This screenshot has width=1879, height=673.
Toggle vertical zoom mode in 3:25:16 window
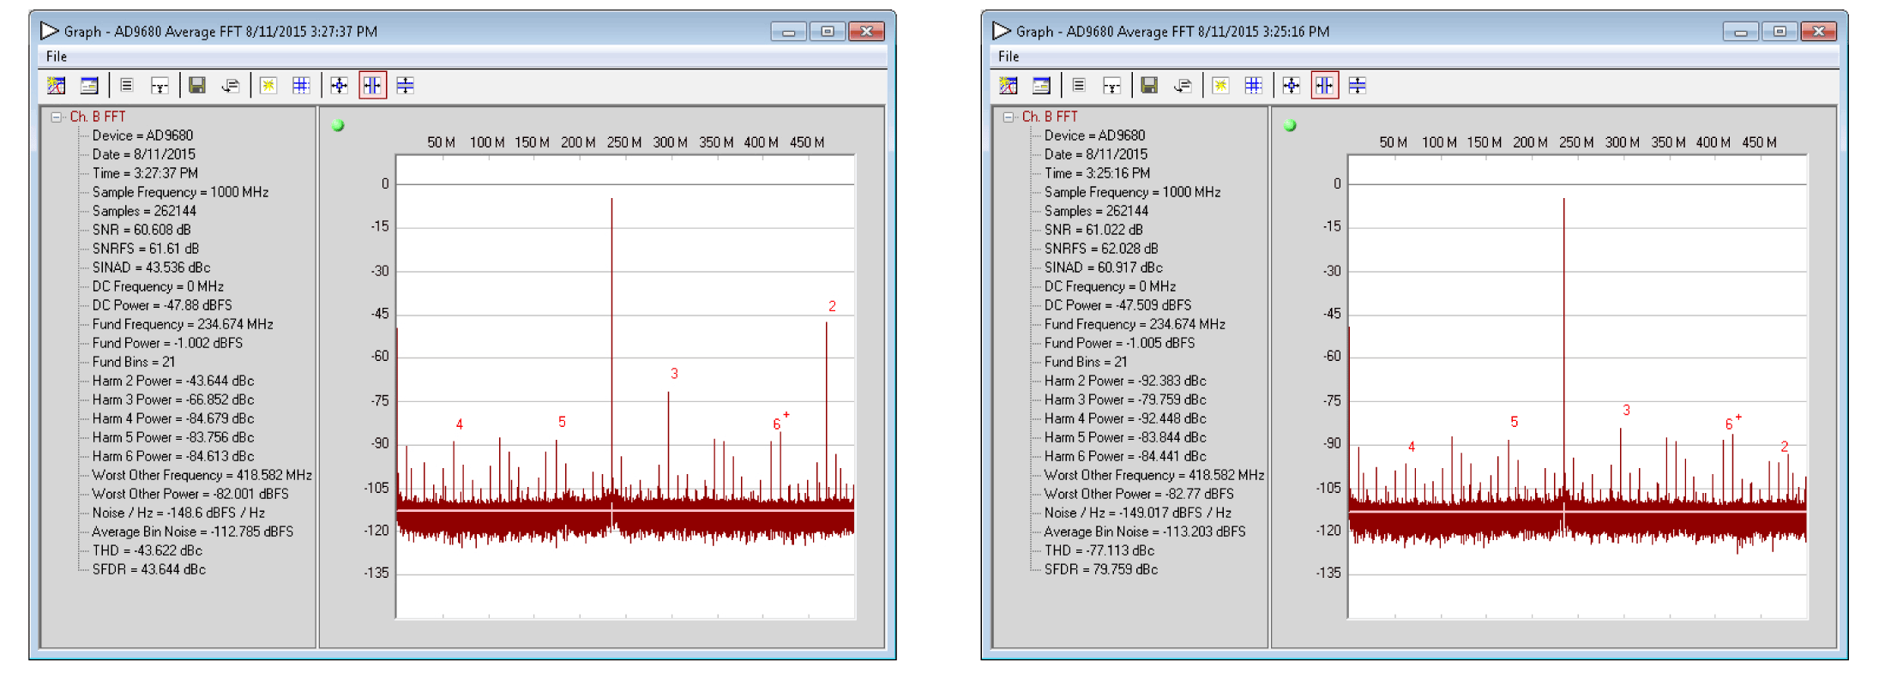[1358, 85]
